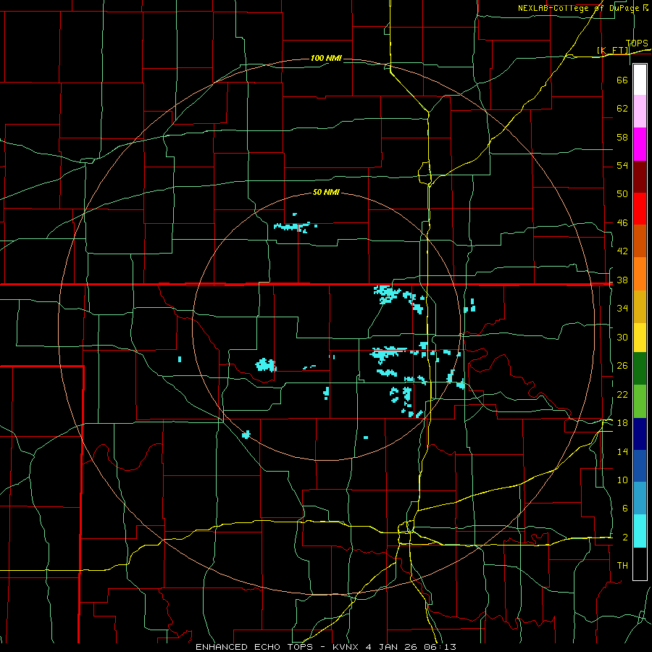Screen dimensions: 652x652
Task: Click the "22" legend value
Action: point(622,395)
